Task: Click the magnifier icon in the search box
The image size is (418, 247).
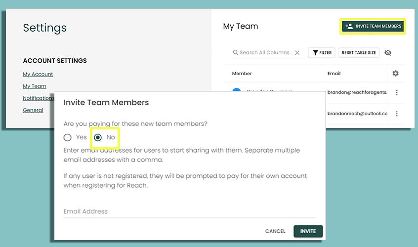Action: tap(236, 53)
